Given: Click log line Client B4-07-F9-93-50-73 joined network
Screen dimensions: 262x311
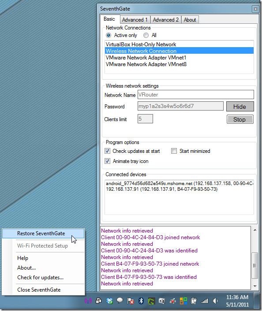Looking at the screenshot, I should point(150,264).
